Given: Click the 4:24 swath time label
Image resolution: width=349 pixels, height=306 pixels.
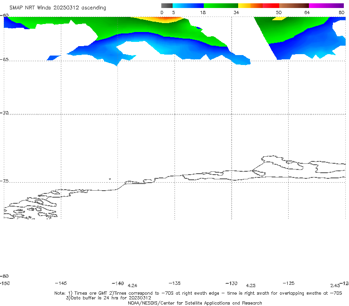Looking at the screenshot, I should (x=133, y=286).
